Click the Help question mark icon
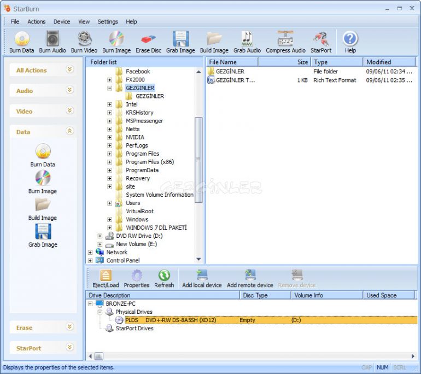This screenshot has width=421, height=374. [350, 42]
